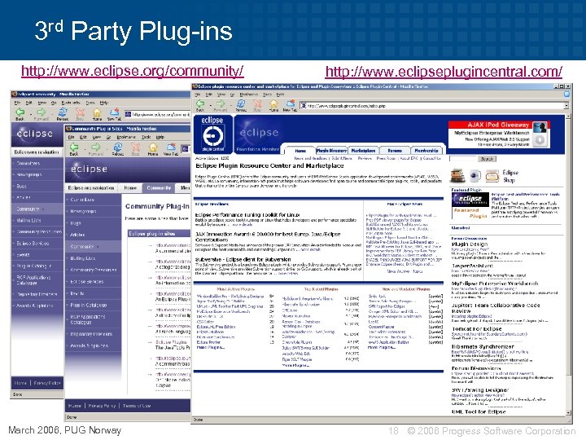The height and width of the screenshot is (440, 586).
Task: Open the Tools menu in Eclipse Community window
Action: coord(90,102)
